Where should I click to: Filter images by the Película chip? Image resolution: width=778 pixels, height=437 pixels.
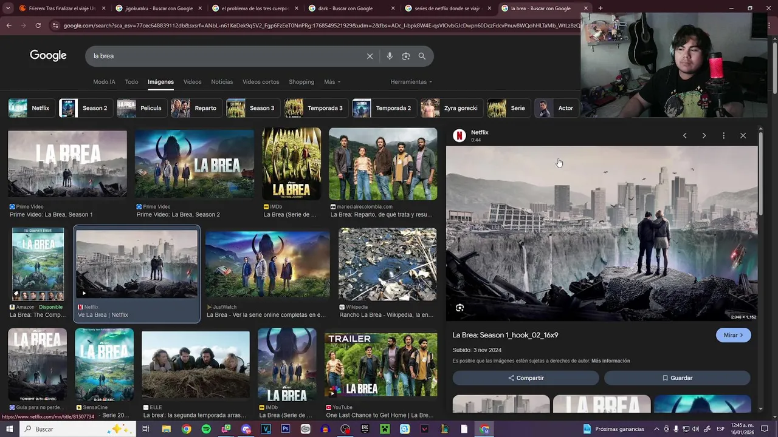[140, 108]
